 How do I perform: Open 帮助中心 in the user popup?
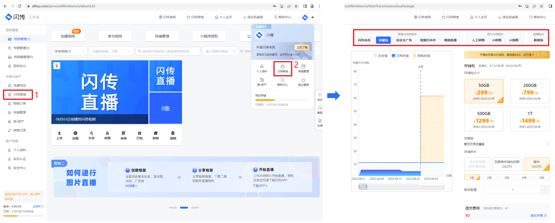282,82
